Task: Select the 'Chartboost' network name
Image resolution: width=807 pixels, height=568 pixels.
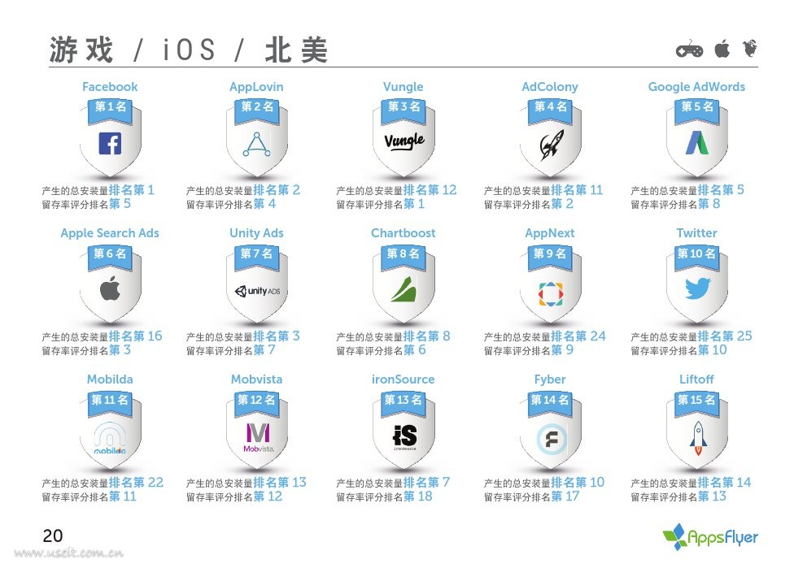Action: 403,233
